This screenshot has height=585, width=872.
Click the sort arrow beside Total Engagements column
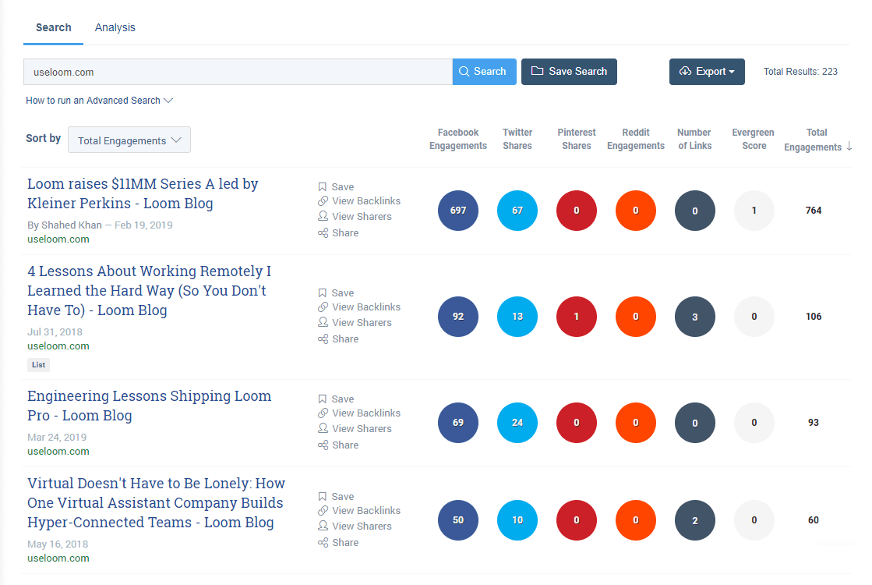(x=849, y=147)
